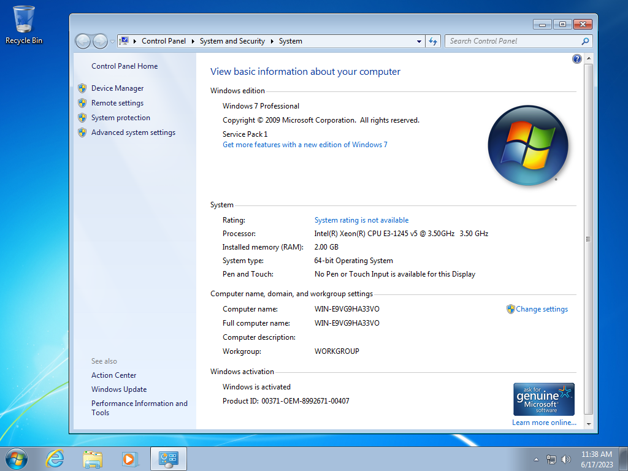Expand the arrow after System and Security
Screen dimensions: 628x471
[x=272, y=41]
